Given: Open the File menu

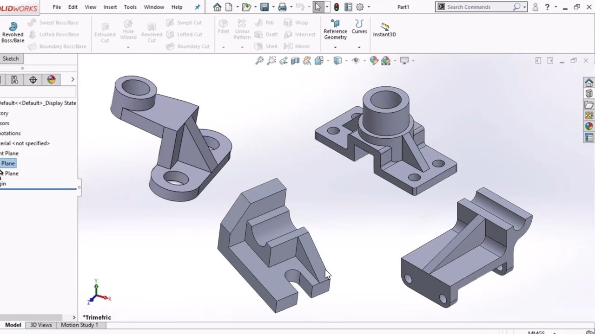Looking at the screenshot, I should (x=57, y=7).
